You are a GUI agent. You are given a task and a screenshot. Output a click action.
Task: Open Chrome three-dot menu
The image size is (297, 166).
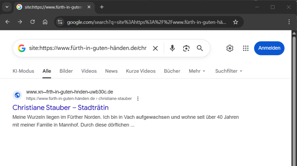289,22
